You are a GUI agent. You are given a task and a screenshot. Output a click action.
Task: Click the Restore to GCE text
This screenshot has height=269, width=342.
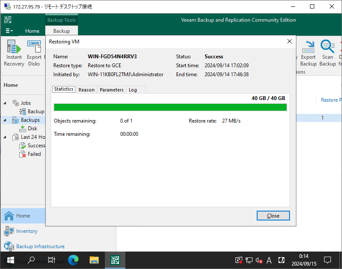click(x=104, y=66)
